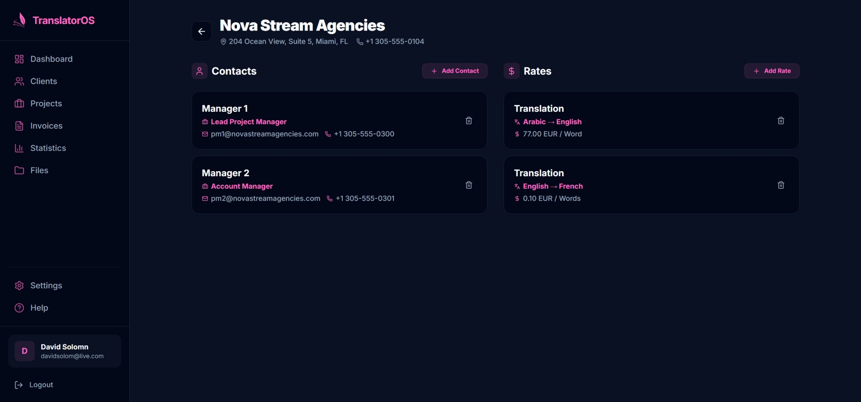Add a new rate
Viewport: 861px width, 402px height.
coord(772,71)
